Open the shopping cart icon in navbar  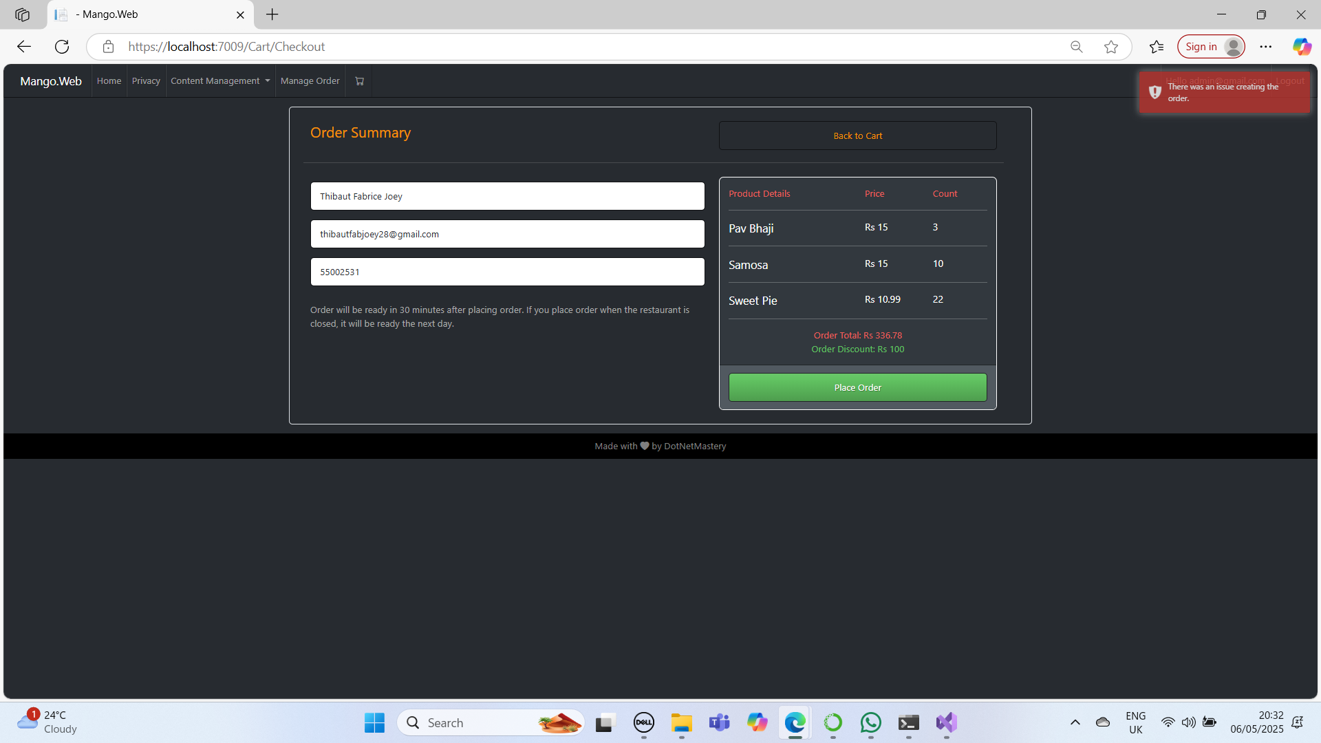click(x=359, y=81)
